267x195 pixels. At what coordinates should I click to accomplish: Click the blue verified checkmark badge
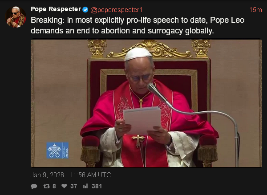pos(85,10)
